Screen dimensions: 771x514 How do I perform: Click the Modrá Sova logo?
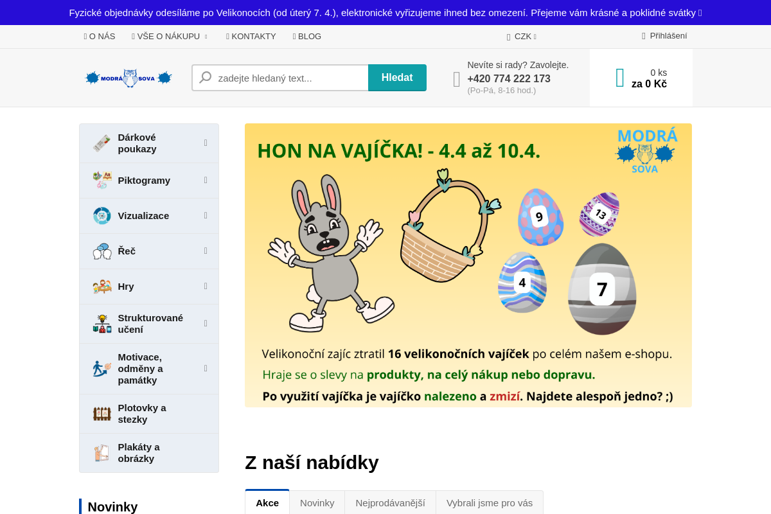point(128,77)
